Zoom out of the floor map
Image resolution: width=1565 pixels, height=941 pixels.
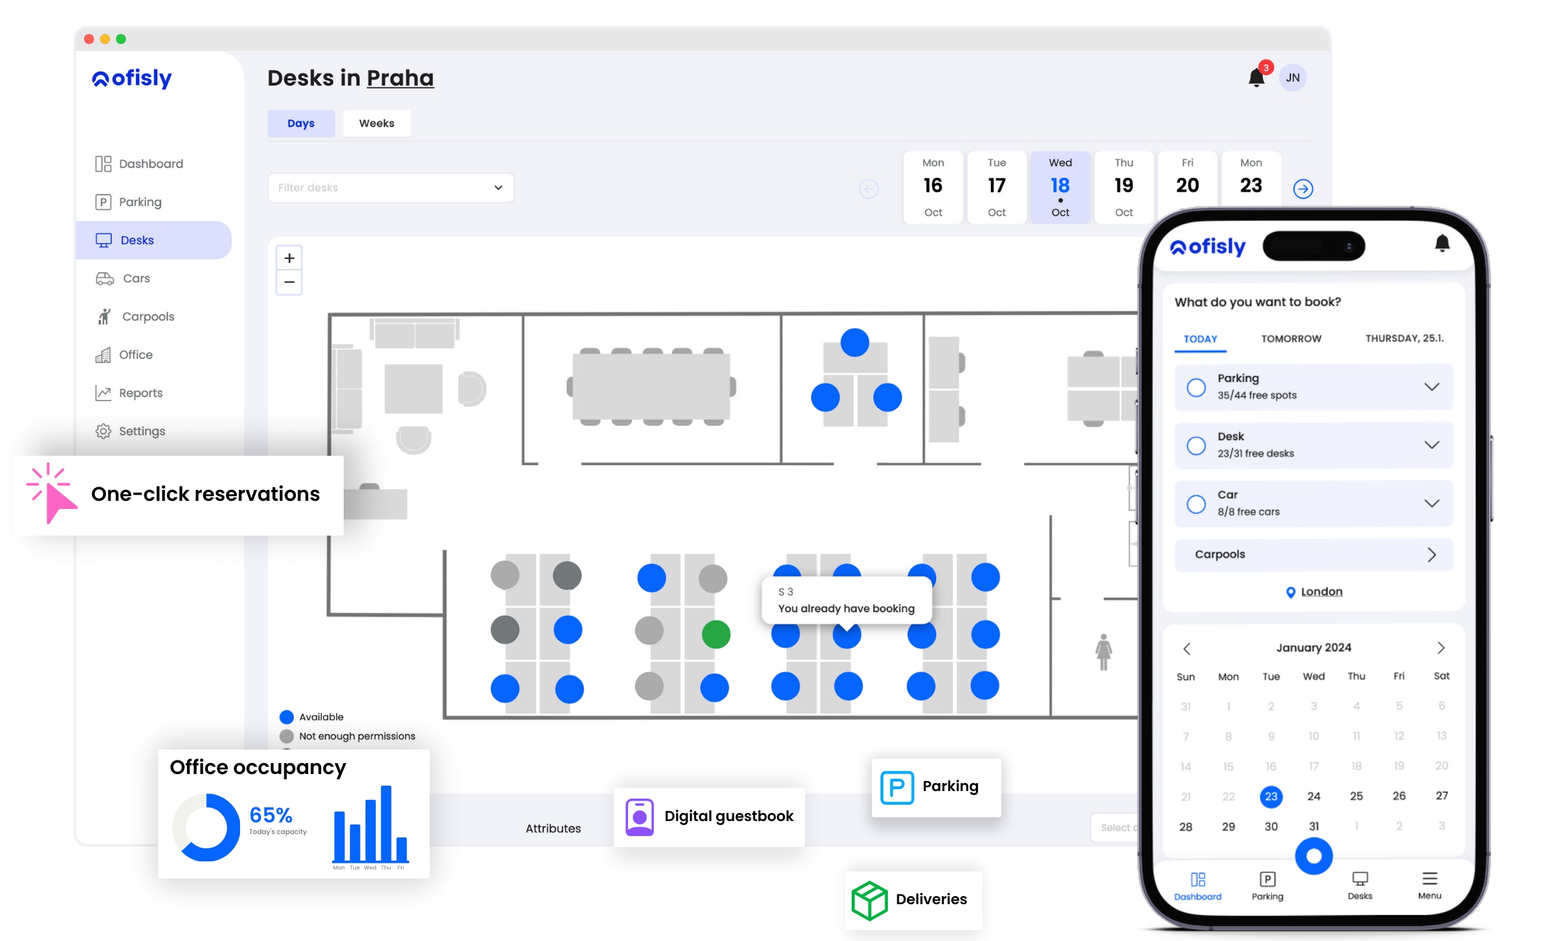coord(289,282)
